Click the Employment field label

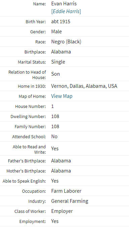(33, 222)
